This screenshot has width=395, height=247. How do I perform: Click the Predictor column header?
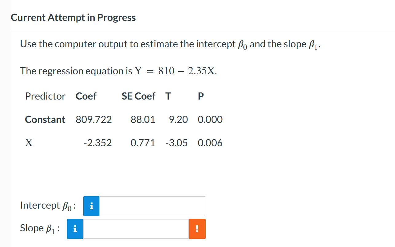[x=45, y=96]
